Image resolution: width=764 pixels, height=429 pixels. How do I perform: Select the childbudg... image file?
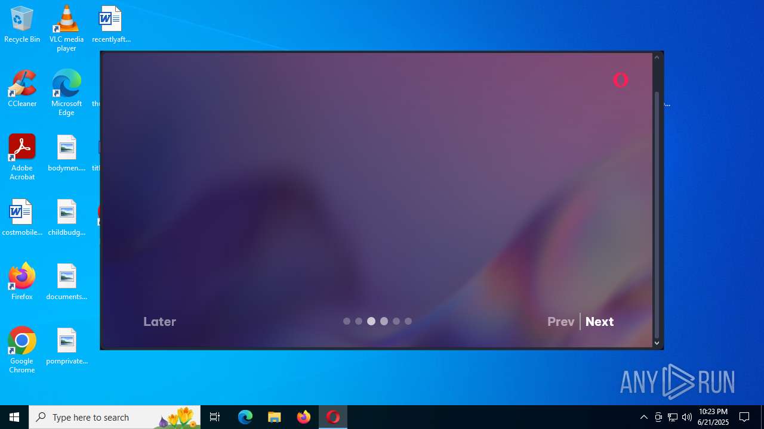pyautogui.click(x=66, y=218)
